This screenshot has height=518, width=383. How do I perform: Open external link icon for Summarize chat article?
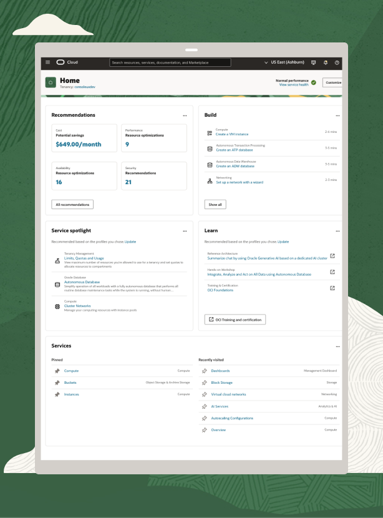click(x=332, y=256)
